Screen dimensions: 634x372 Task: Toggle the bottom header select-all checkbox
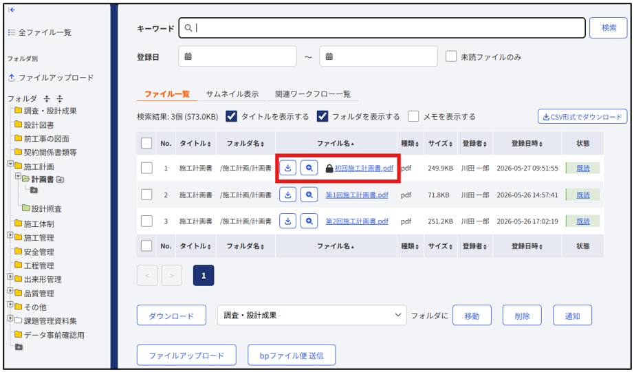(146, 246)
